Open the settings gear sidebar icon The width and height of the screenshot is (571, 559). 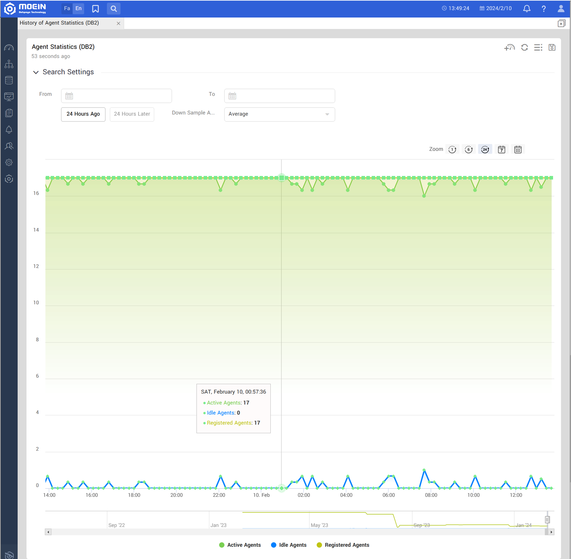tap(9, 163)
